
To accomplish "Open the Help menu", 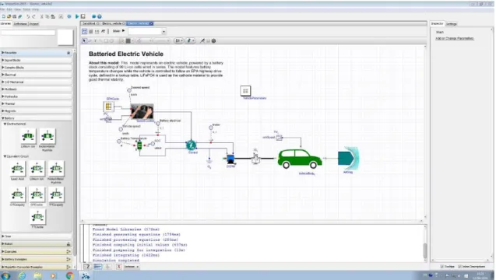I will [36, 9].
